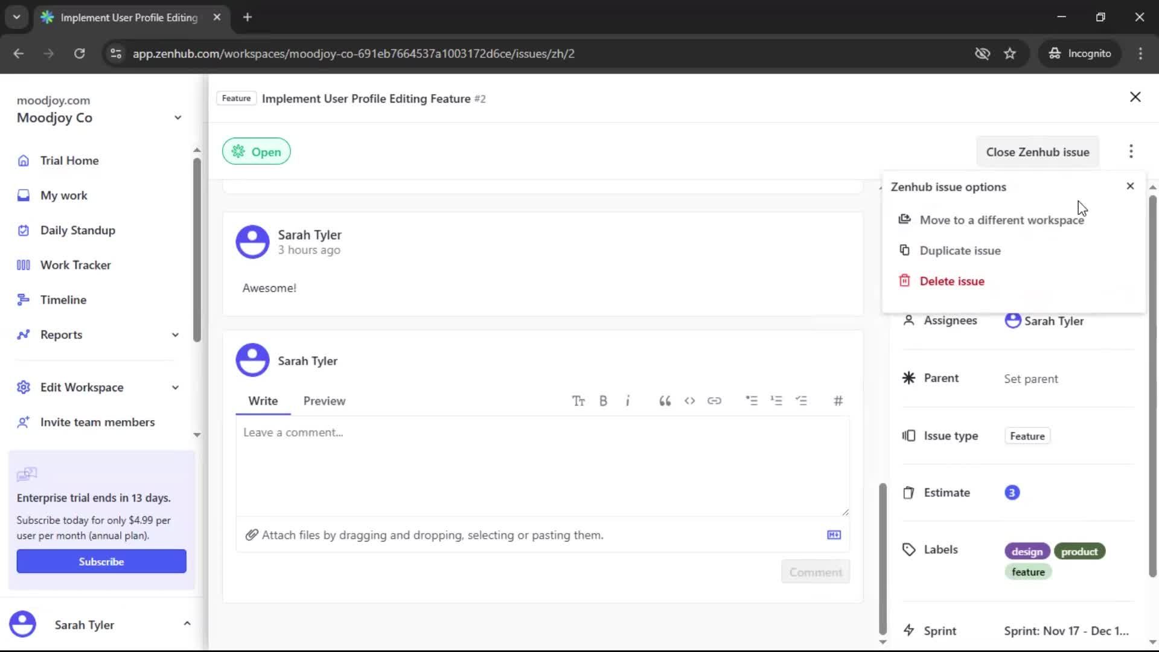Create a numbered list from the toolbar
The image size is (1159, 652).
777,400
